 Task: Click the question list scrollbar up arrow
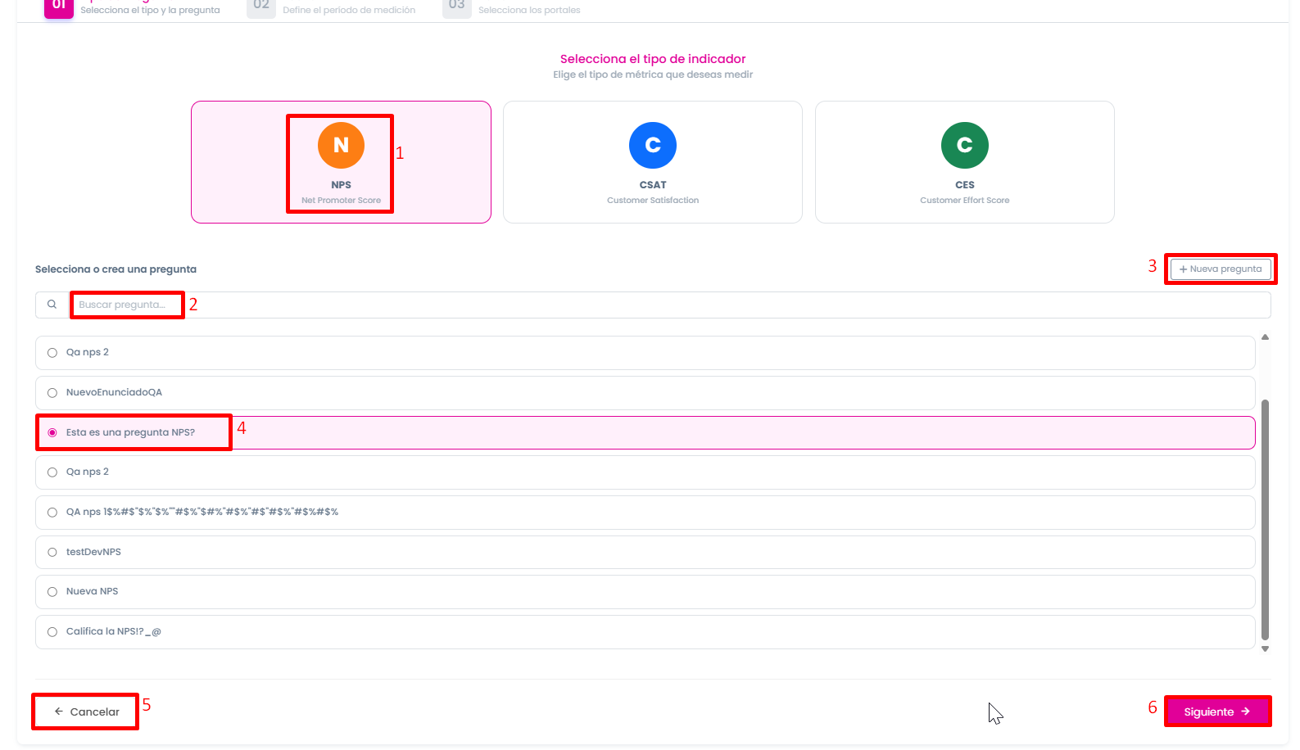click(x=1265, y=337)
